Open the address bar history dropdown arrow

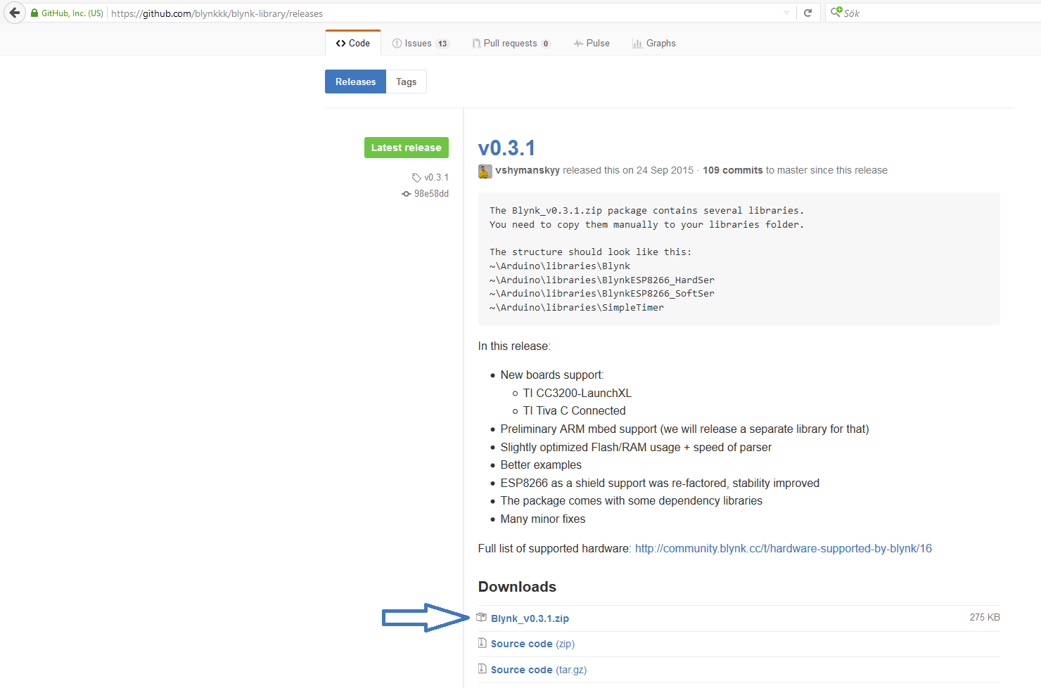tap(786, 13)
